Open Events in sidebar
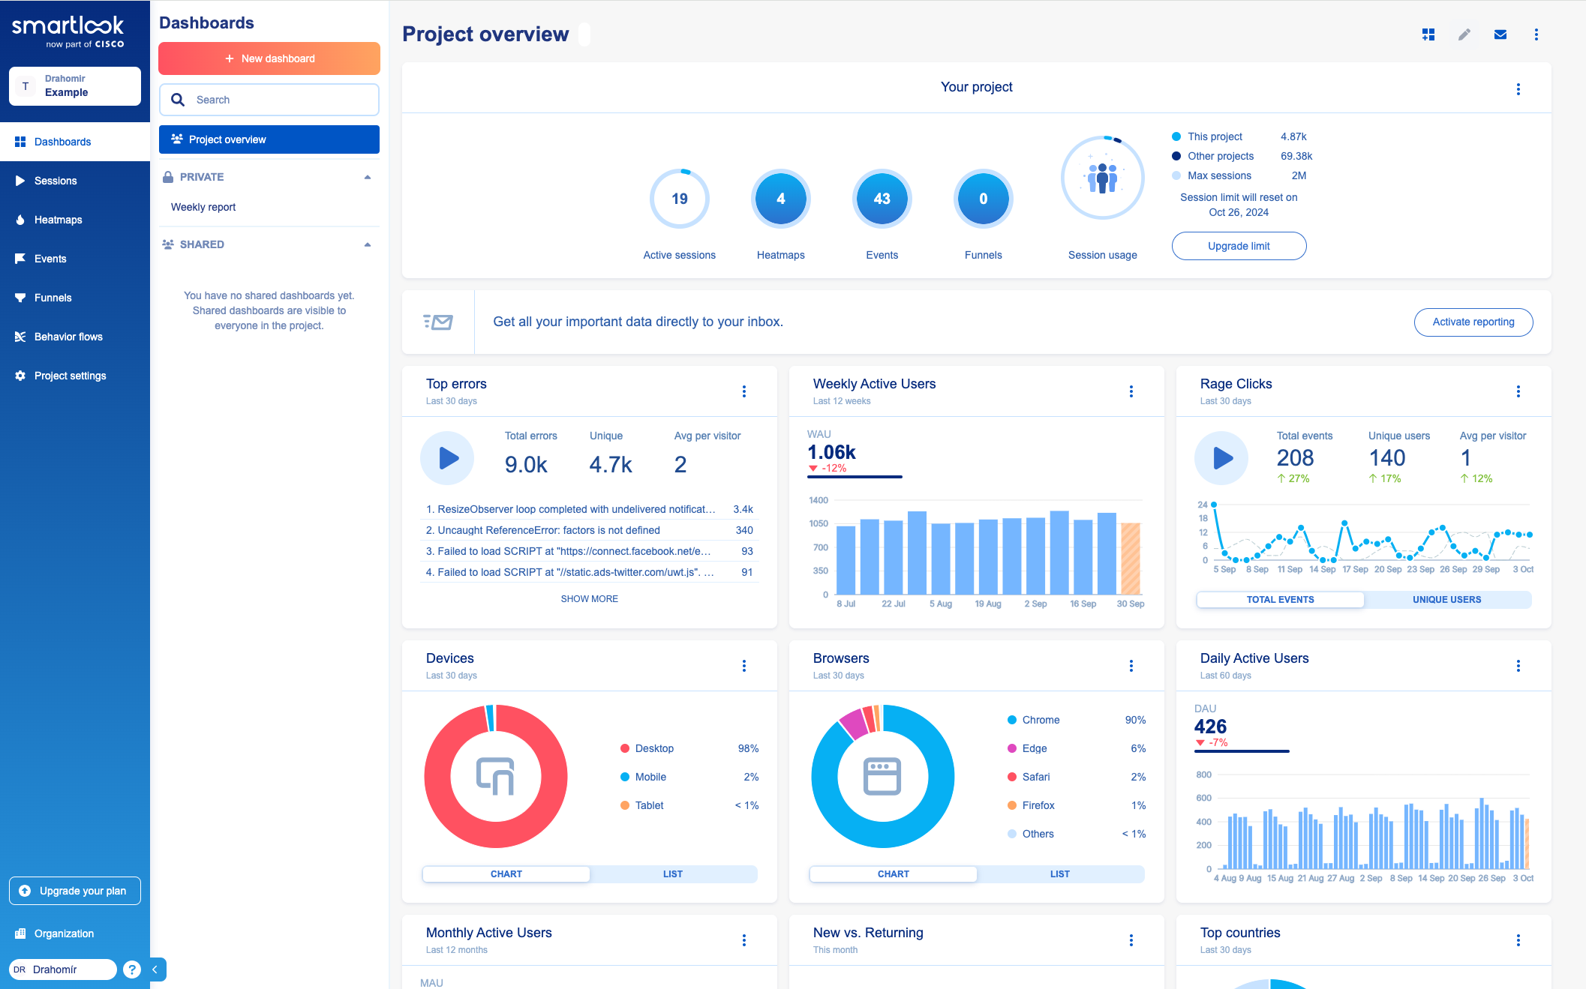The height and width of the screenshot is (989, 1586). (x=75, y=259)
